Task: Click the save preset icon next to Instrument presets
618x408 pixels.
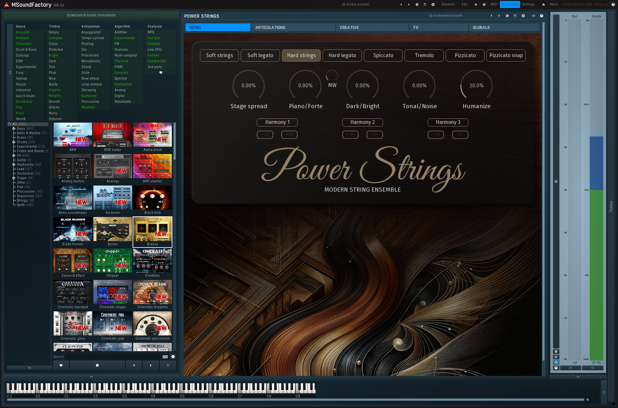Action: (x=515, y=16)
